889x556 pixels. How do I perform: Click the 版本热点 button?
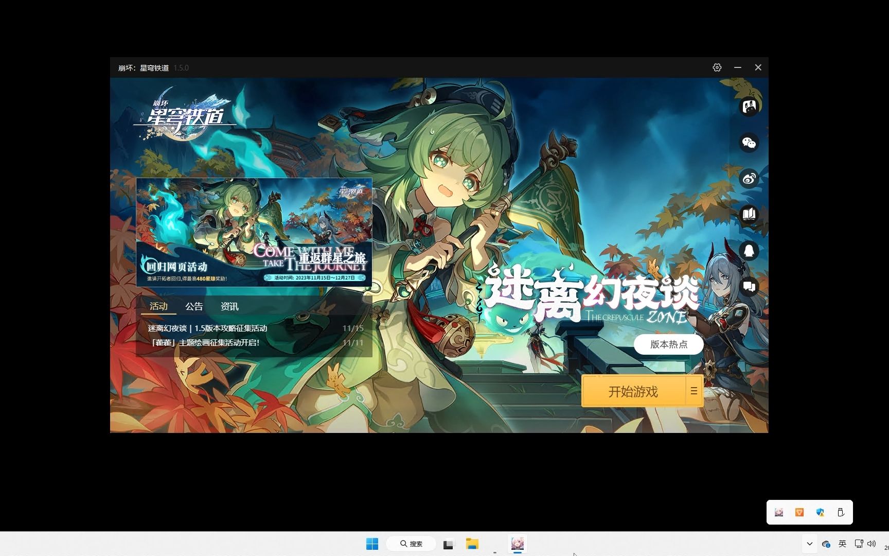(x=669, y=344)
